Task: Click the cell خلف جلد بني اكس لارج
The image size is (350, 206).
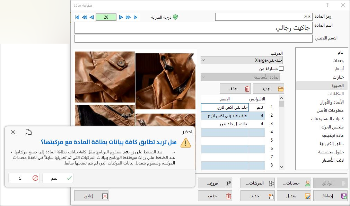Action: click(x=225, y=116)
